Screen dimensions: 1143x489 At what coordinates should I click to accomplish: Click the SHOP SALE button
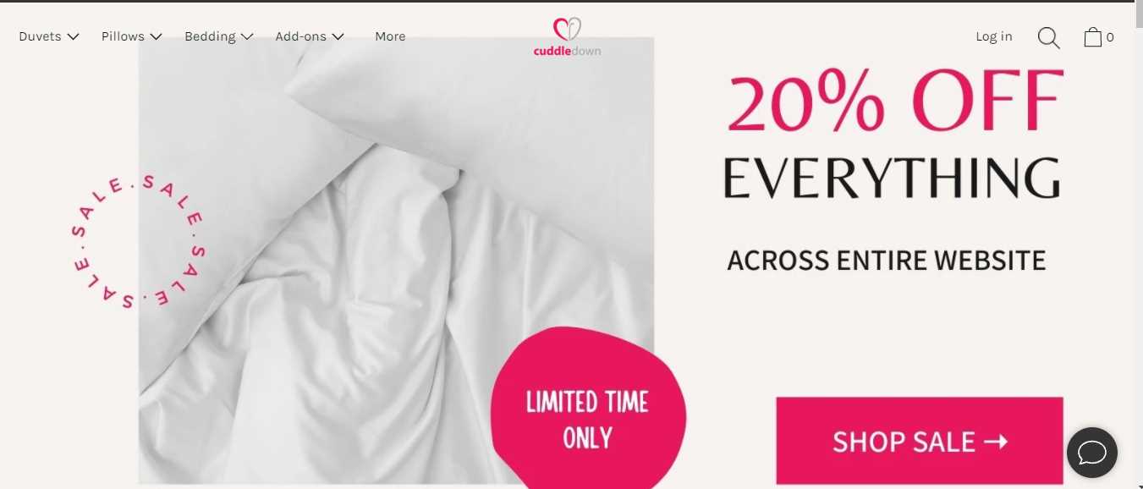920,441
